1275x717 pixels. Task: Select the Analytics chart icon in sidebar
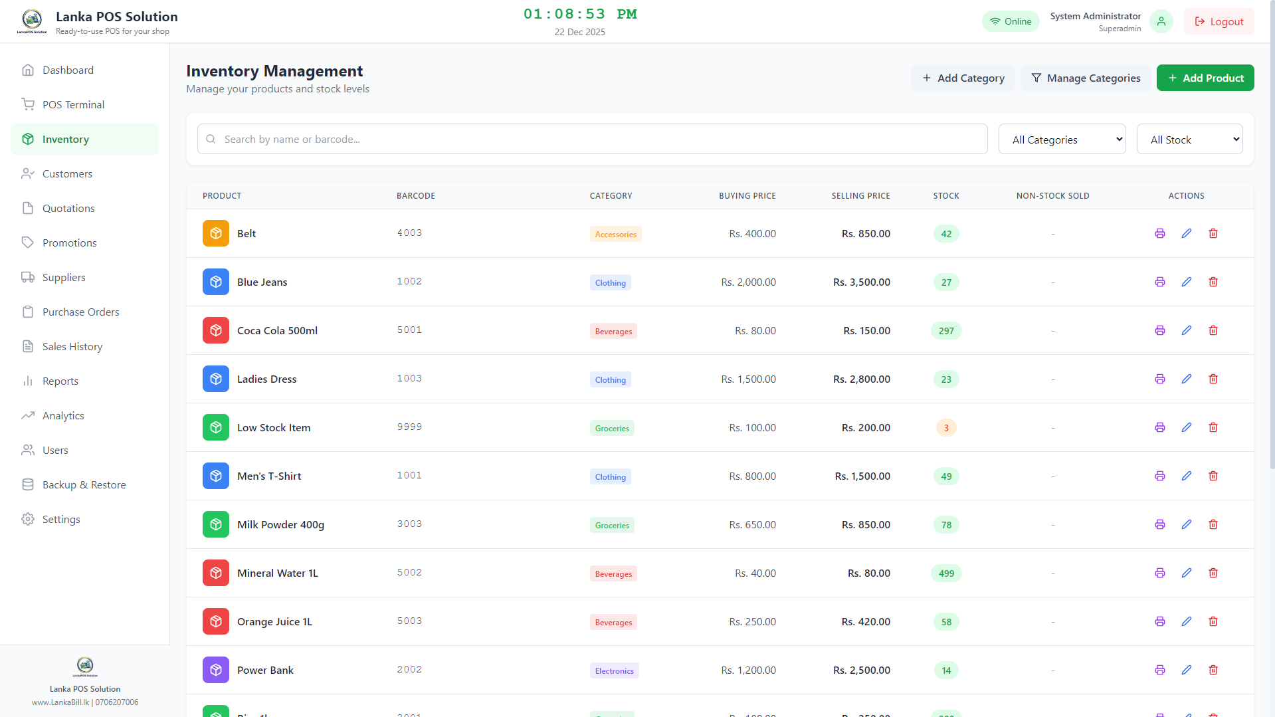point(28,415)
